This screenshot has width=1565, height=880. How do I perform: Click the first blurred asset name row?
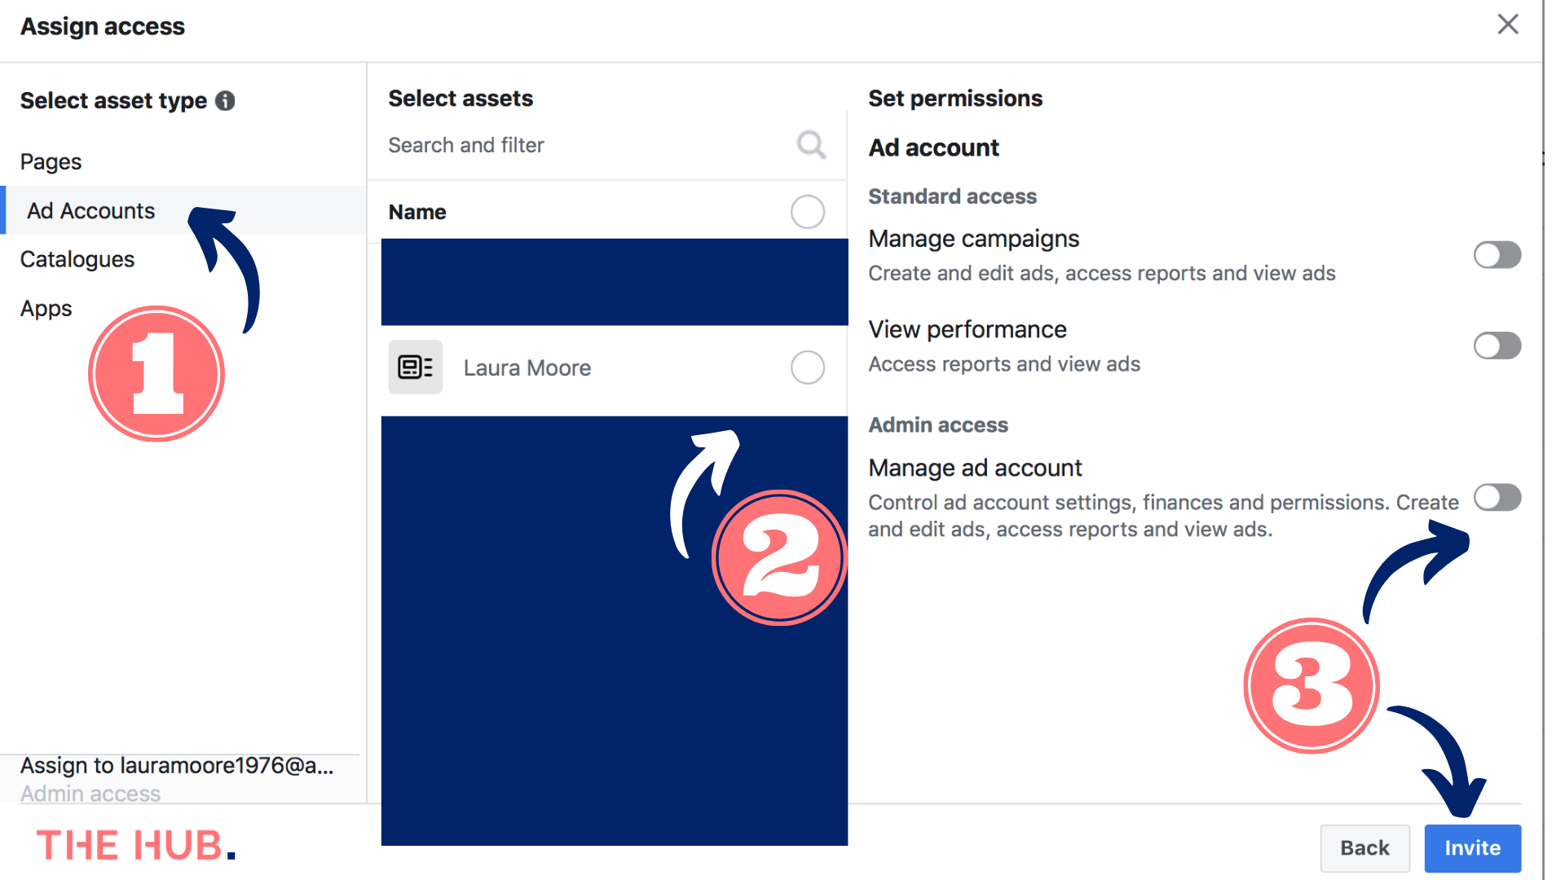[614, 280]
